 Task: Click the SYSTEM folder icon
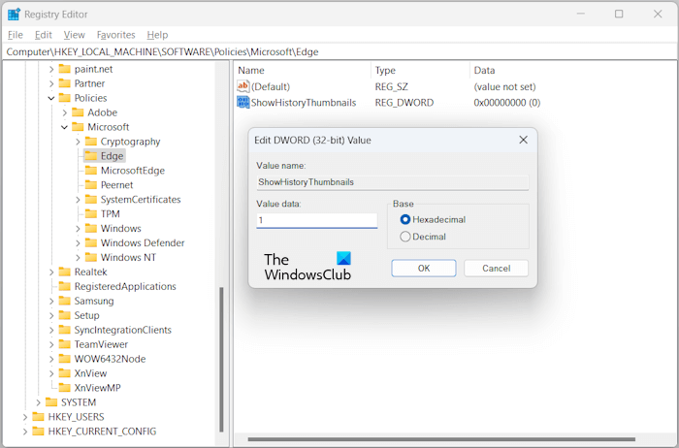click(51, 402)
